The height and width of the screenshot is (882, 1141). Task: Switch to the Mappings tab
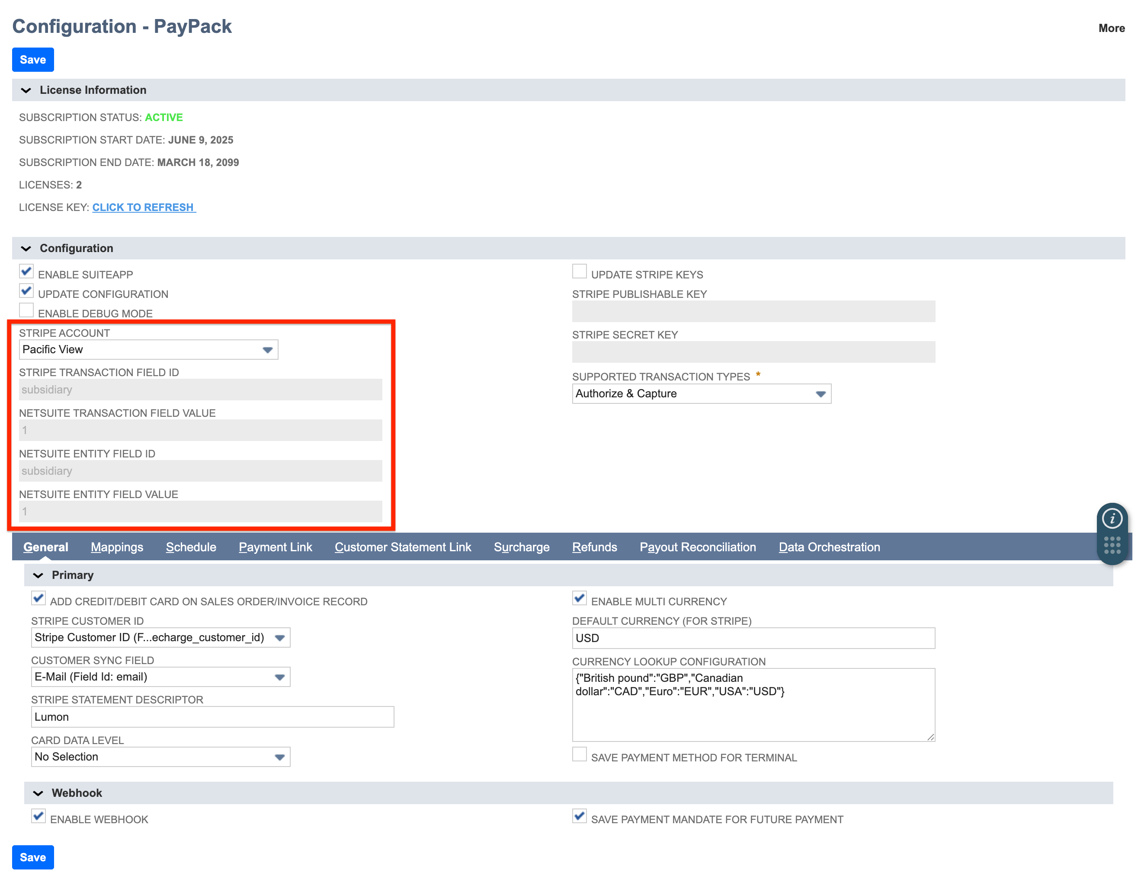point(116,547)
